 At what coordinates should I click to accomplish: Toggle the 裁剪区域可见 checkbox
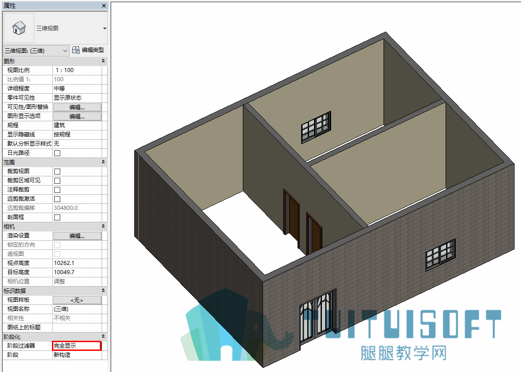point(57,180)
